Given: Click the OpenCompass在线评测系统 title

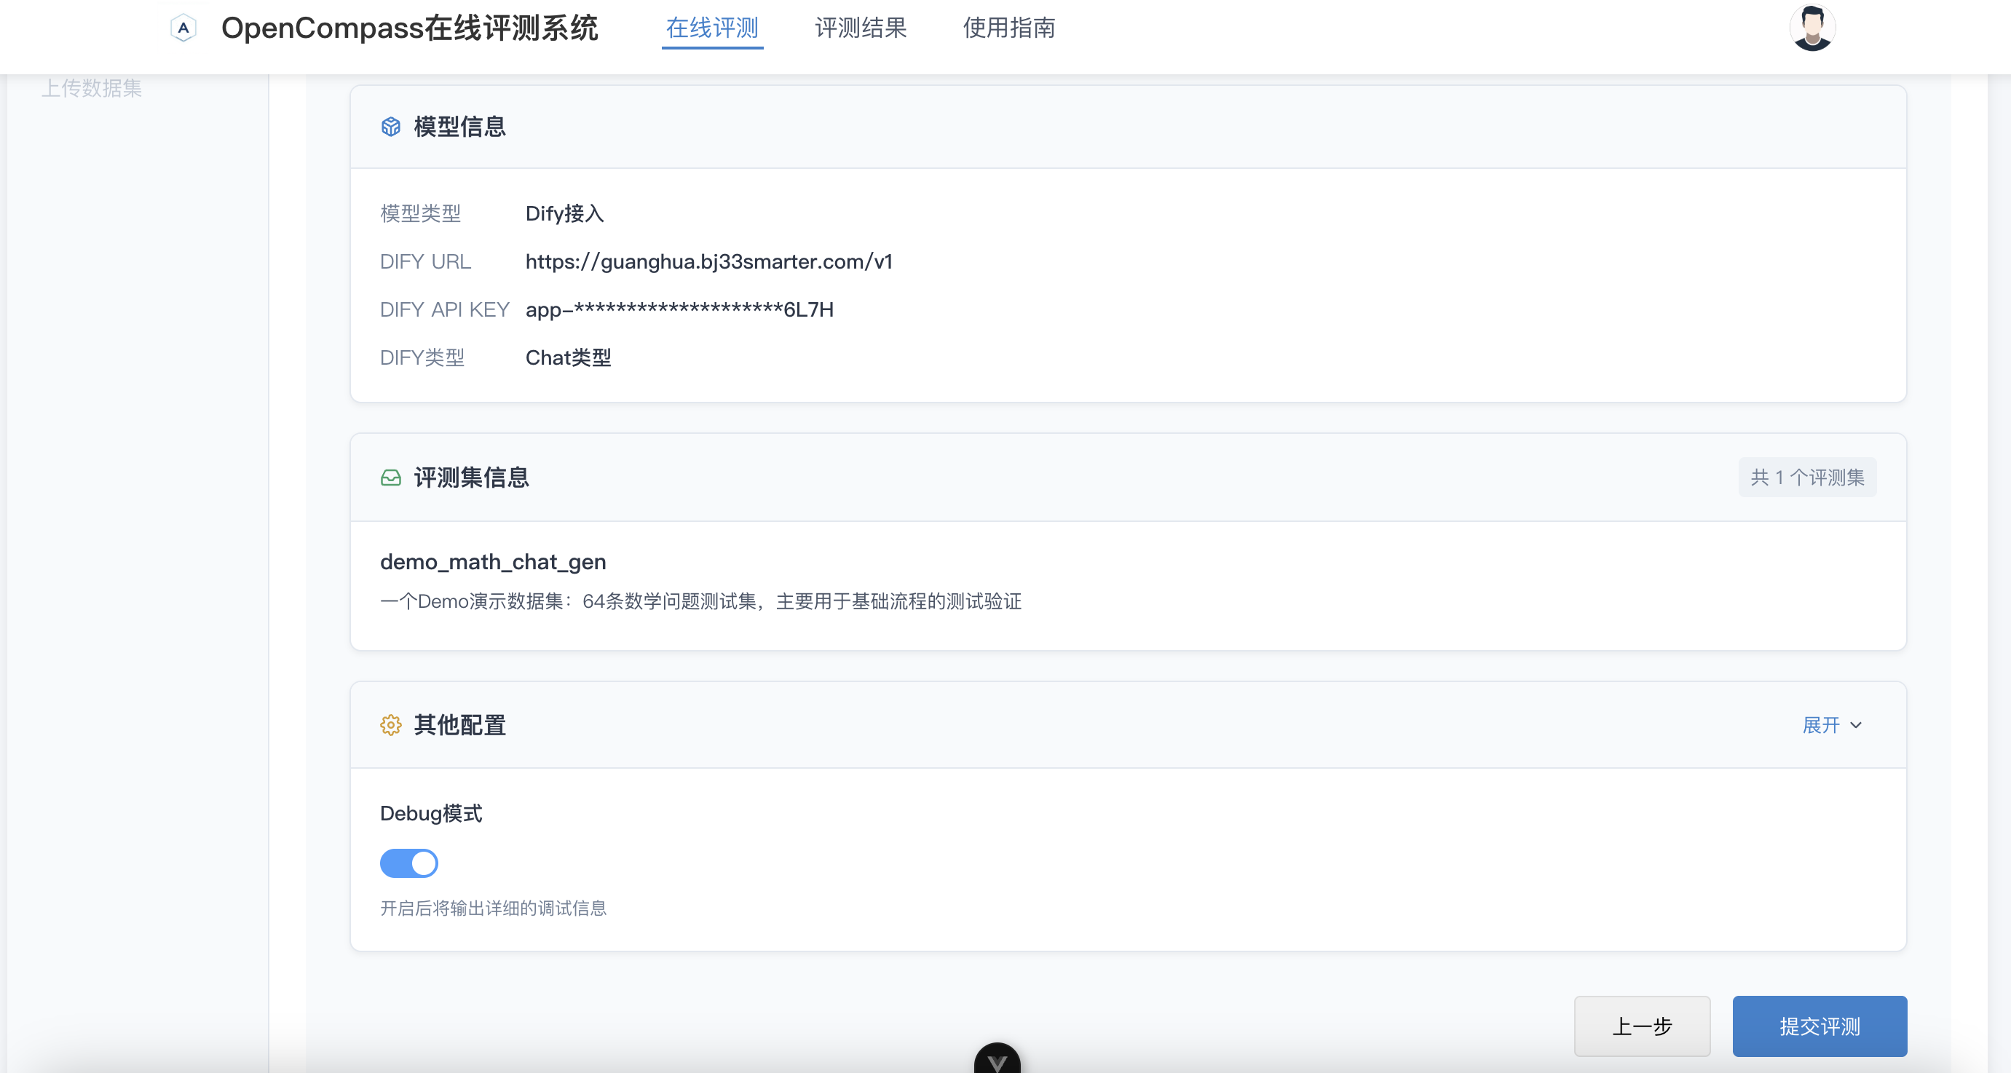Looking at the screenshot, I should click(410, 28).
